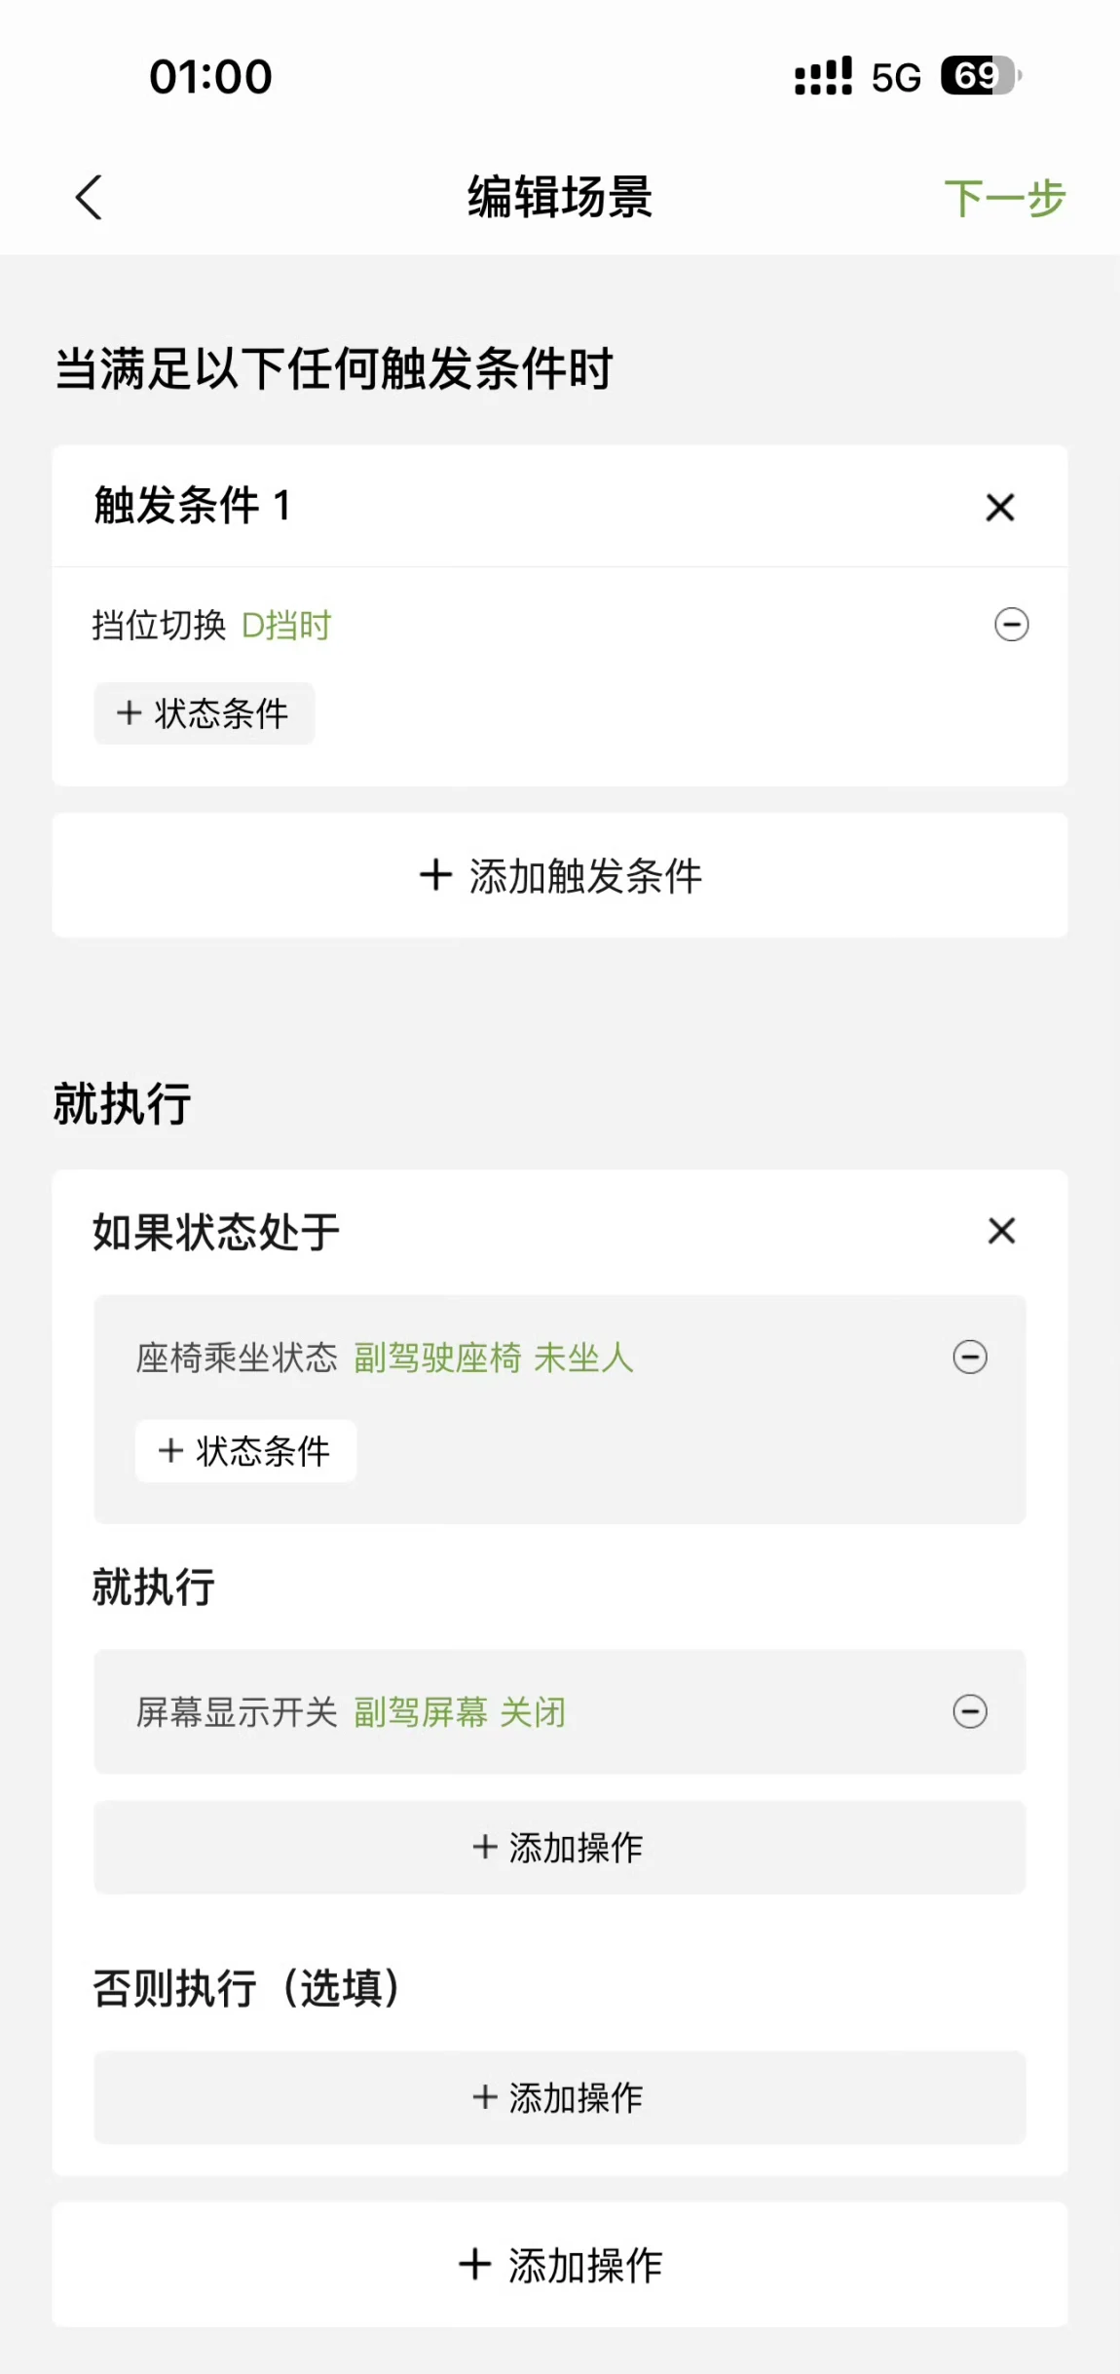Change the D挡时 gear value
Screen dimensions: 1120x2374
[286, 626]
